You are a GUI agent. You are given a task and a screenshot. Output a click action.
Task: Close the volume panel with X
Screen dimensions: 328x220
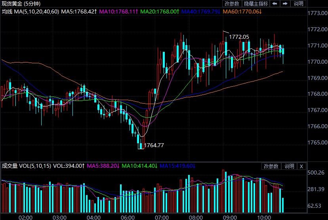click(301, 166)
